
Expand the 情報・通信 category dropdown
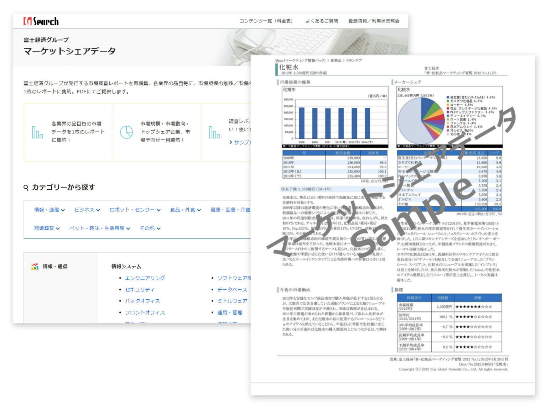(49, 210)
